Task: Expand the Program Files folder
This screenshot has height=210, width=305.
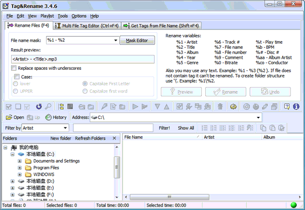Action: (x=19, y=167)
